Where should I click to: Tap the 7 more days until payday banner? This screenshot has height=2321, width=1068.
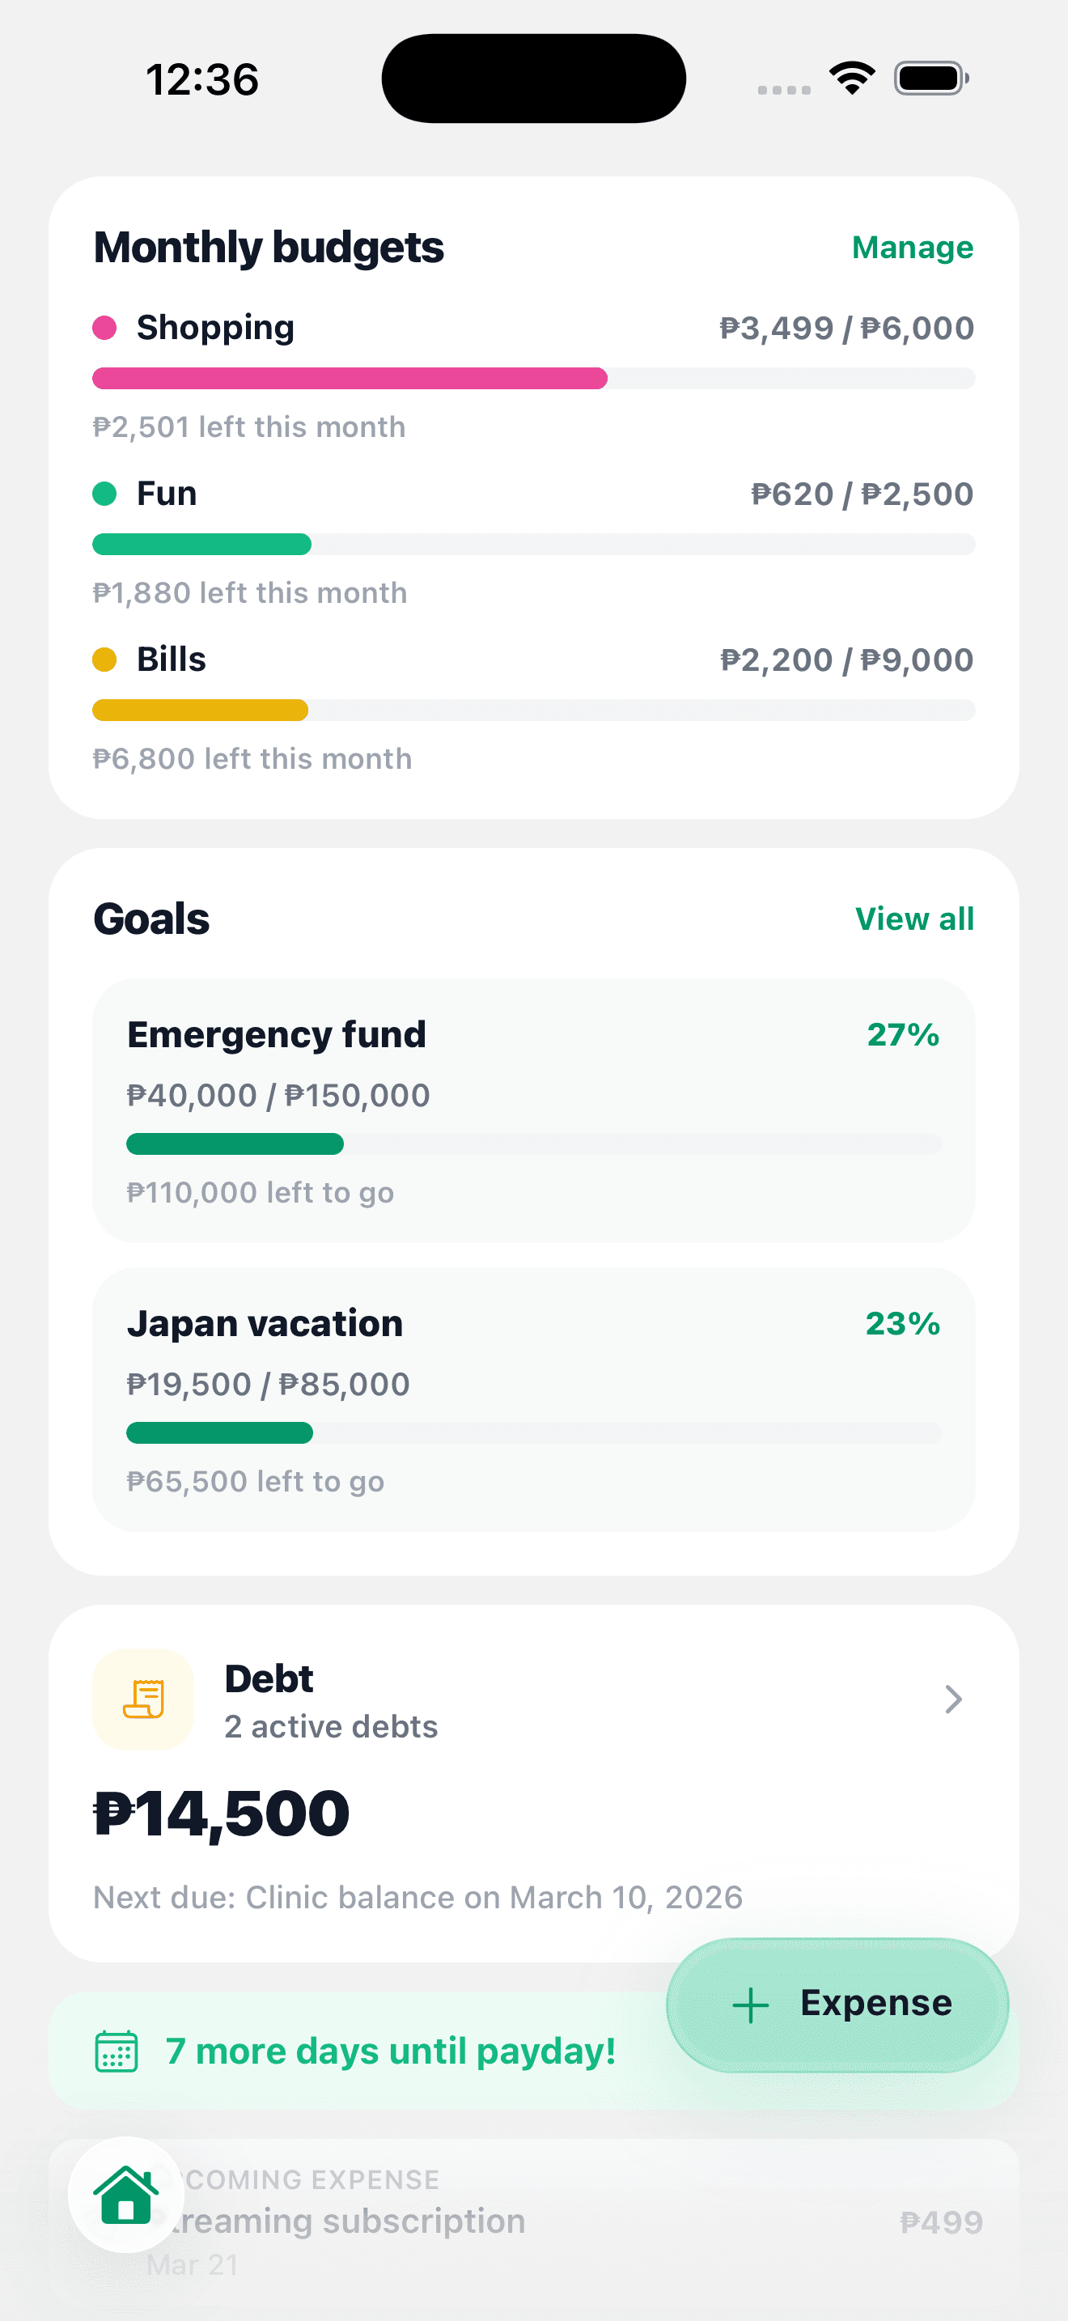[x=360, y=2052]
